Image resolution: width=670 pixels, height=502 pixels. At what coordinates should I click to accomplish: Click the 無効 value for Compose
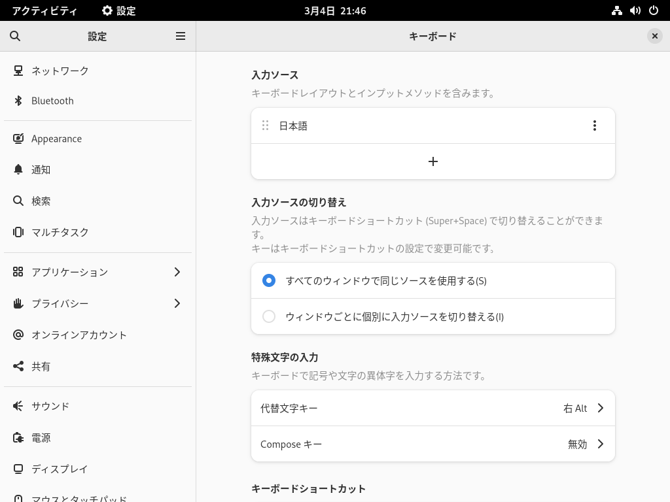pyautogui.click(x=577, y=444)
